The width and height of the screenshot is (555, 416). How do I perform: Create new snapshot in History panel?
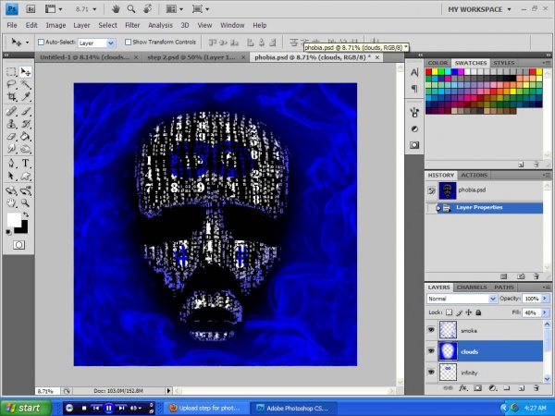[521, 276]
